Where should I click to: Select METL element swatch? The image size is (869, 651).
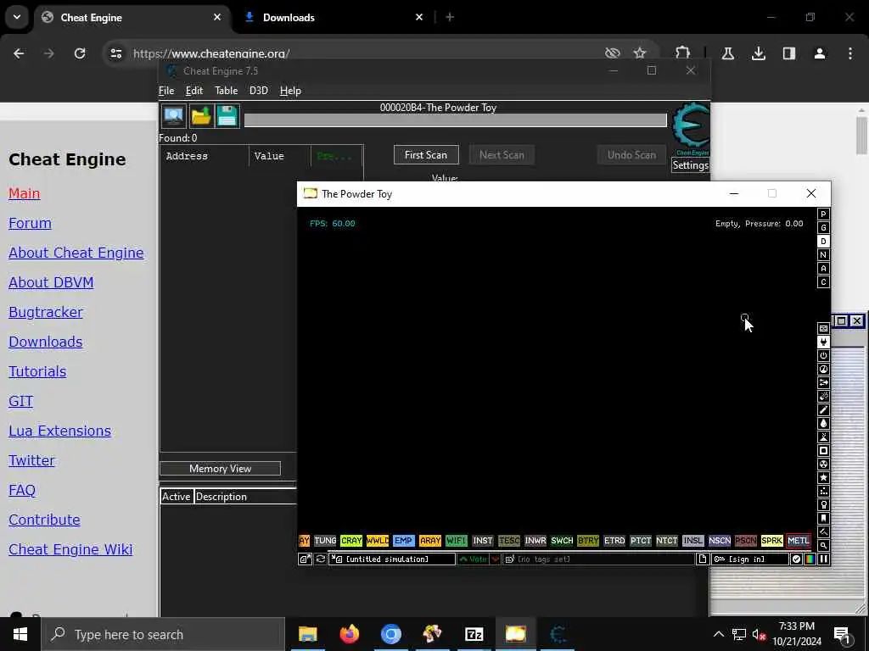[x=798, y=540]
